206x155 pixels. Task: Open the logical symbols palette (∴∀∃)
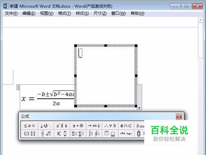click(x=110, y=126)
